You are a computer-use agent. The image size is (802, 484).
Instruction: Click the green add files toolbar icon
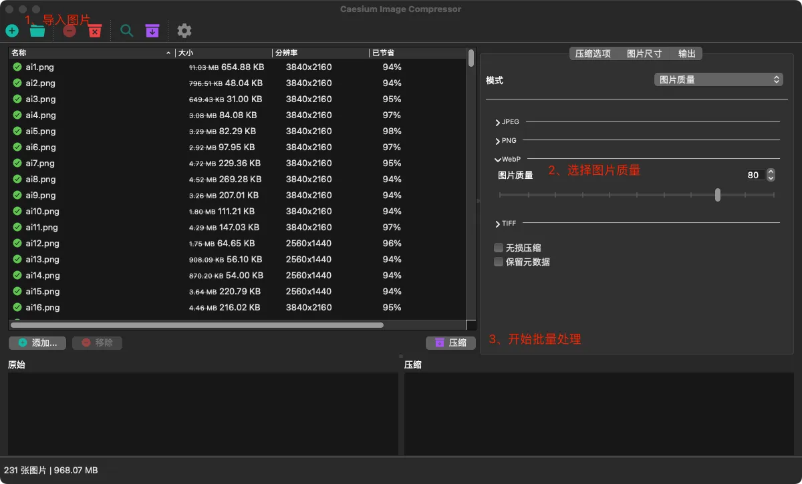click(x=11, y=31)
